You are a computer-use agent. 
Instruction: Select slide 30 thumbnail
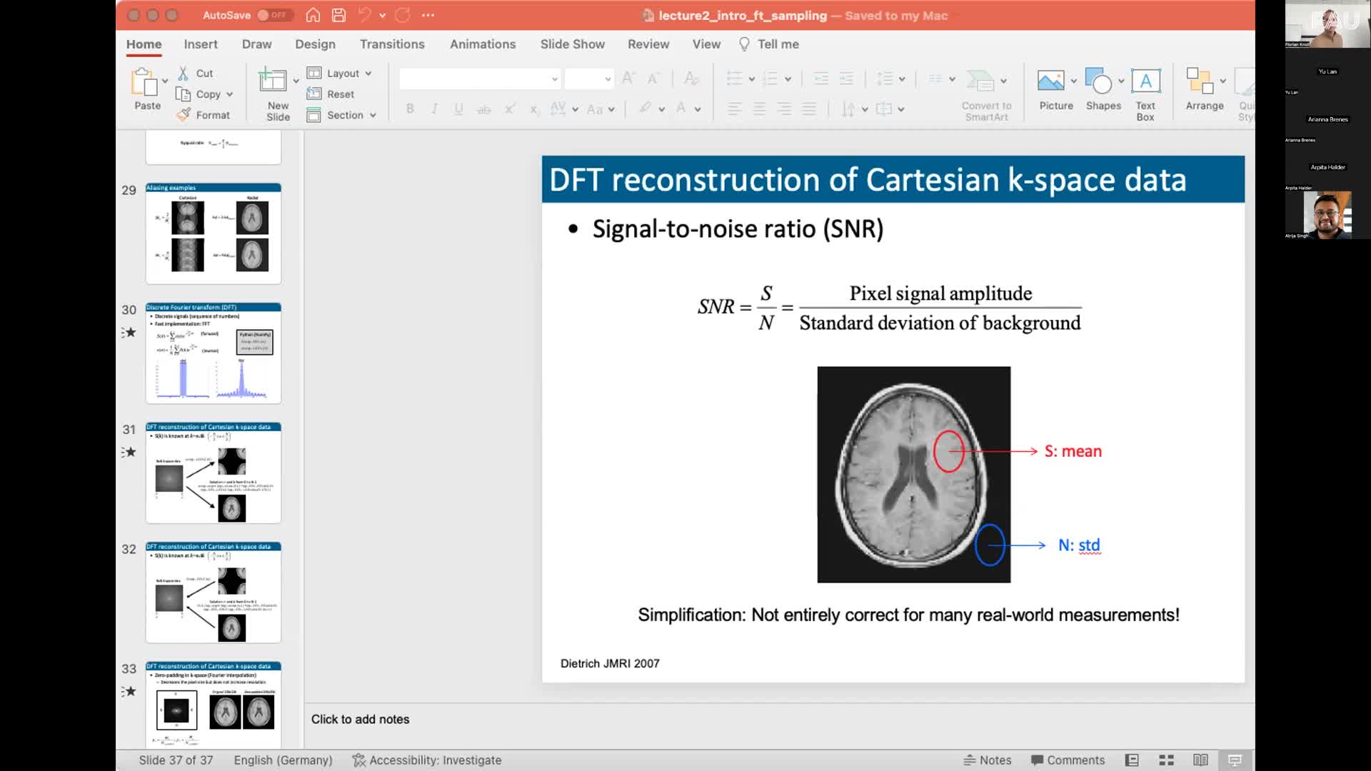pos(214,353)
